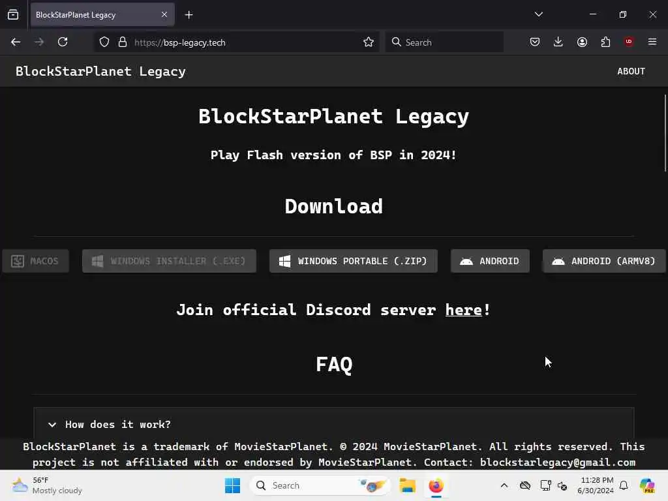Open the Firefox account icon
The image size is (668, 501).
tap(582, 42)
